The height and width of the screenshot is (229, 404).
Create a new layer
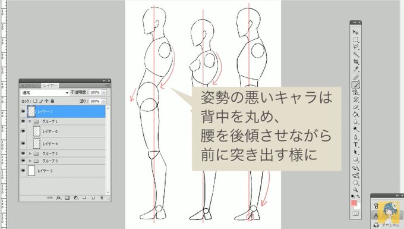point(93,198)
